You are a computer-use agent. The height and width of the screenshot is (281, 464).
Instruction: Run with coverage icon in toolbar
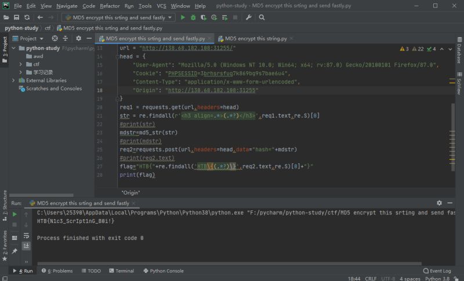tap(204, 17)
